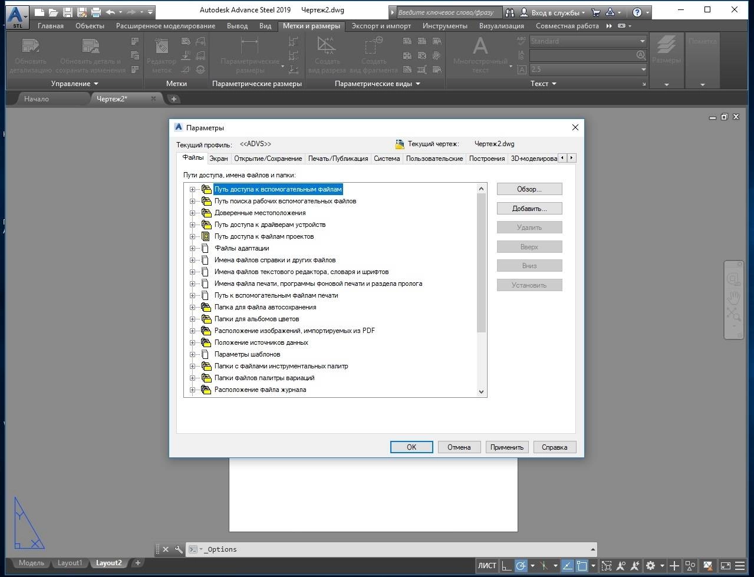This screenshot has width=754, height=577.
Task: Open Customize Quick Access Toolbar dropdown
Action: pyautogui.click(x=151, y=12)
